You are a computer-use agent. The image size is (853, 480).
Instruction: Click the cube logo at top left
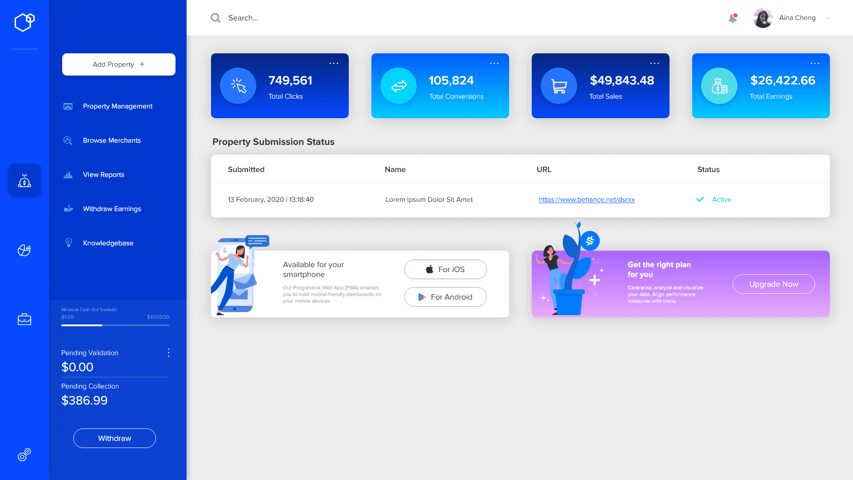pos(24,22)
